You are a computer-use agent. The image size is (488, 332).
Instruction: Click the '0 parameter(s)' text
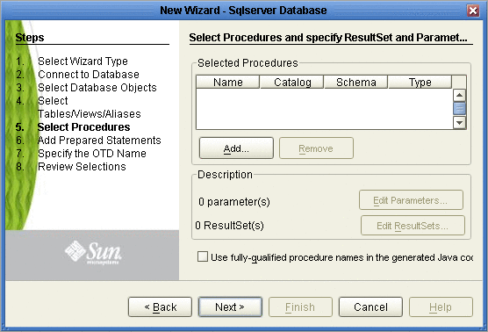(x=234, y=202)
